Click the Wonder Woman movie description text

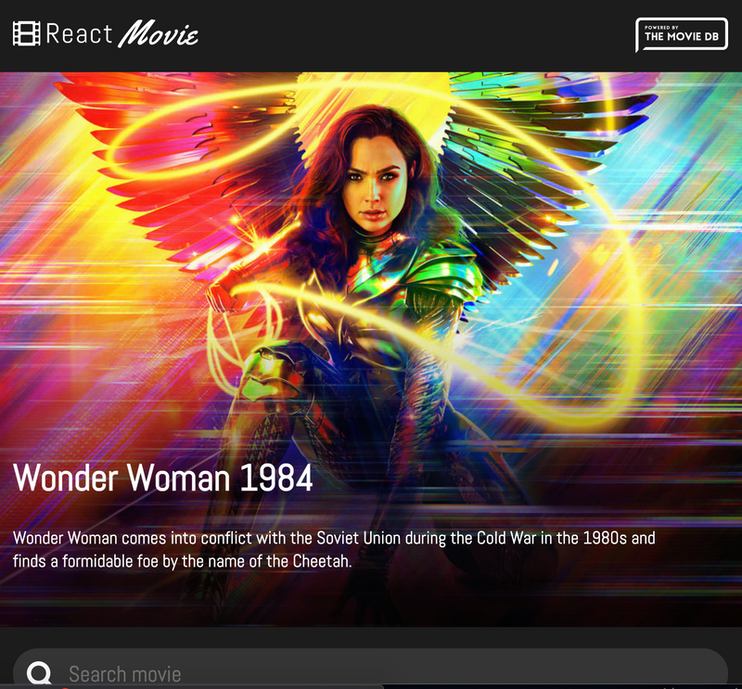point(334,549)
